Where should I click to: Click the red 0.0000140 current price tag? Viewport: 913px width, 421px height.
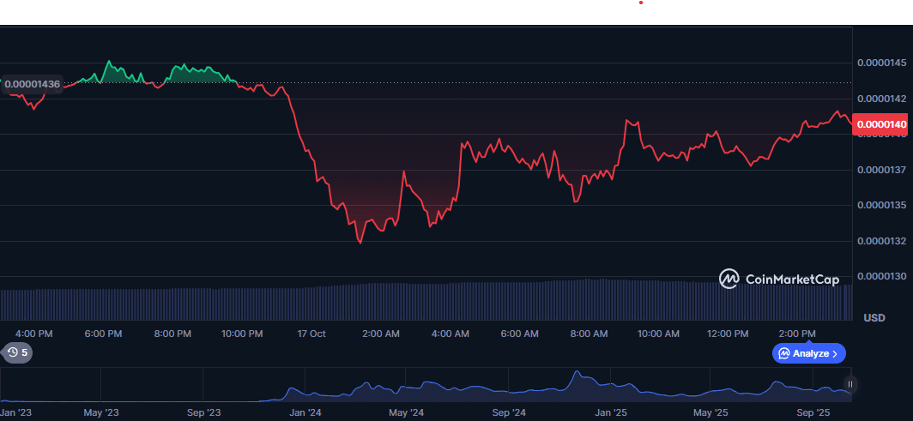coord(881,125)
